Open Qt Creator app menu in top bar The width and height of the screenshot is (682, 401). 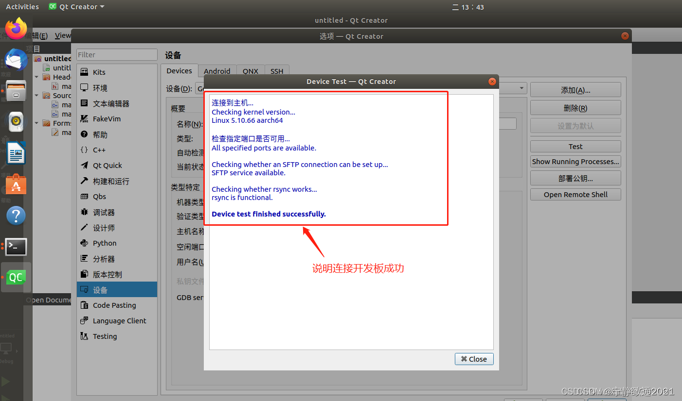(x=77, y=7)
